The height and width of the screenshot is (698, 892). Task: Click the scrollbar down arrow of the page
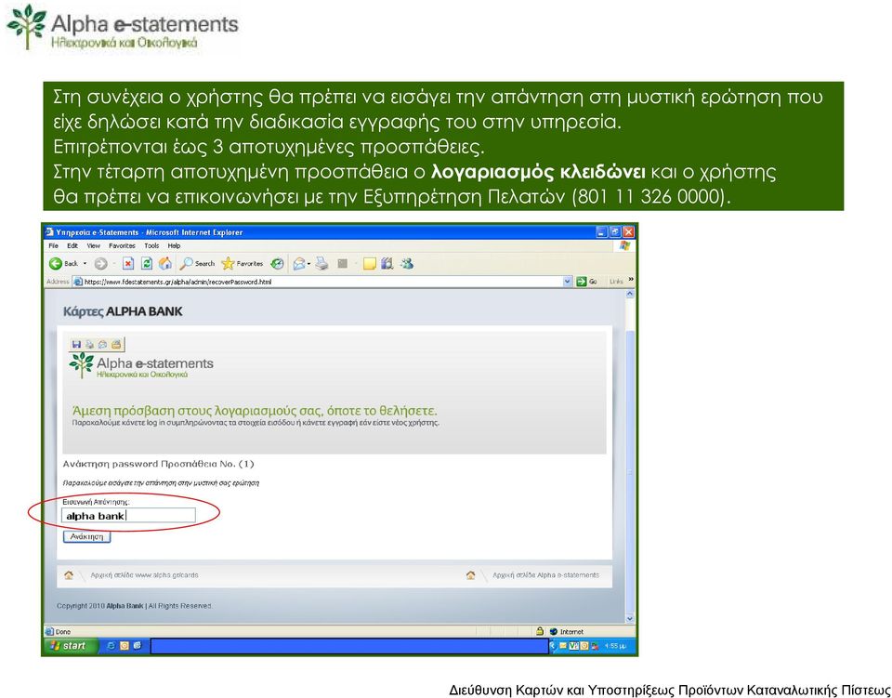(x=630, y=618)
